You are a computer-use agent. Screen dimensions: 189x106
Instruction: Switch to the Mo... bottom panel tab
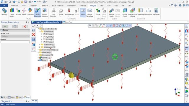click(x=12, y=97)
